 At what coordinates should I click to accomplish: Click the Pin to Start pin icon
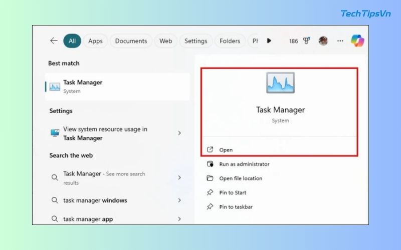[210, 192]
